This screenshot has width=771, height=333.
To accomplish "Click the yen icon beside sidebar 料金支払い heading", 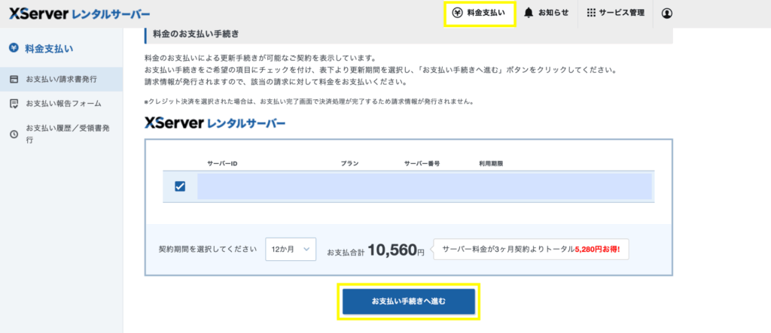I will [x=14, y=48].
